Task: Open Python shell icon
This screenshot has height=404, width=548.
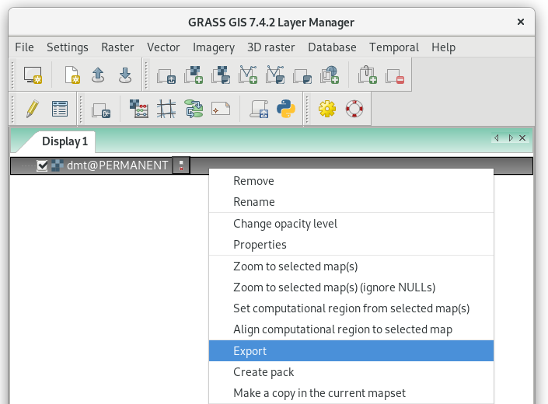Action: (286, 109)
